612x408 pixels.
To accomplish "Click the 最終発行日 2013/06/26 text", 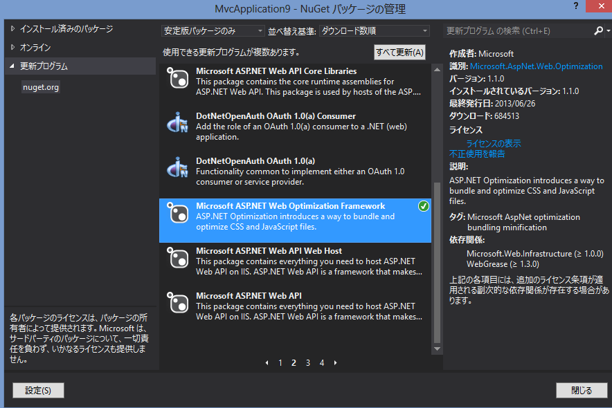I will (492, 103).
